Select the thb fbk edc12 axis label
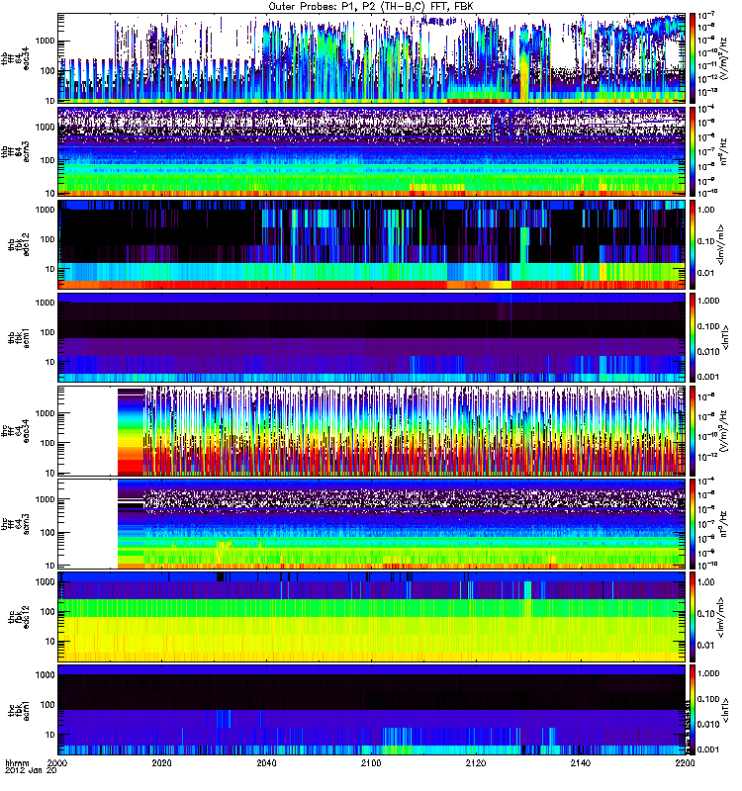Screen dimensions: 742x791 click(x=19, y=244)
